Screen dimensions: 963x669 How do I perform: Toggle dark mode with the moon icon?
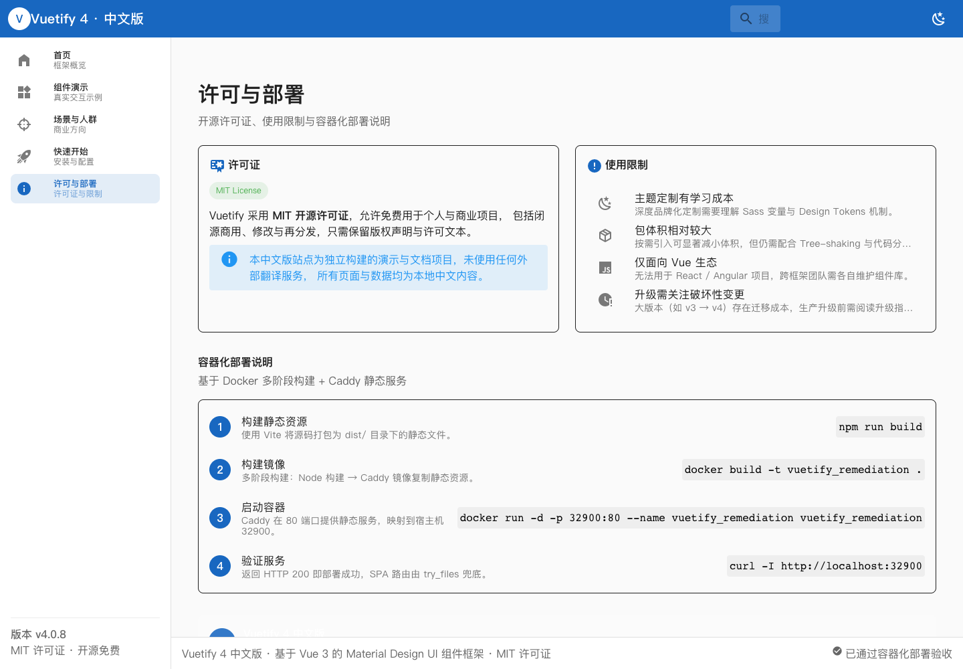[x=939, y=19]
